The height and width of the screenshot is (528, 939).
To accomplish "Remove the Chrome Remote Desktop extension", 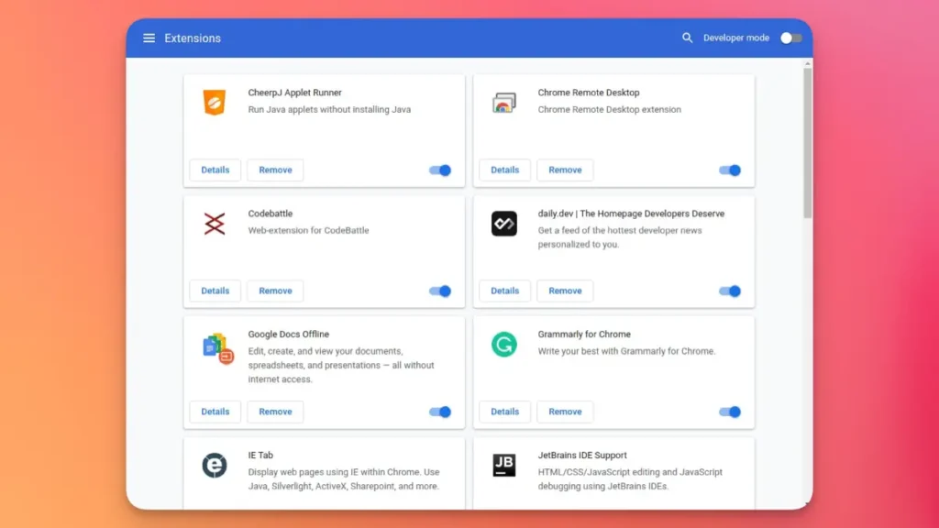I will coord(565,170).
